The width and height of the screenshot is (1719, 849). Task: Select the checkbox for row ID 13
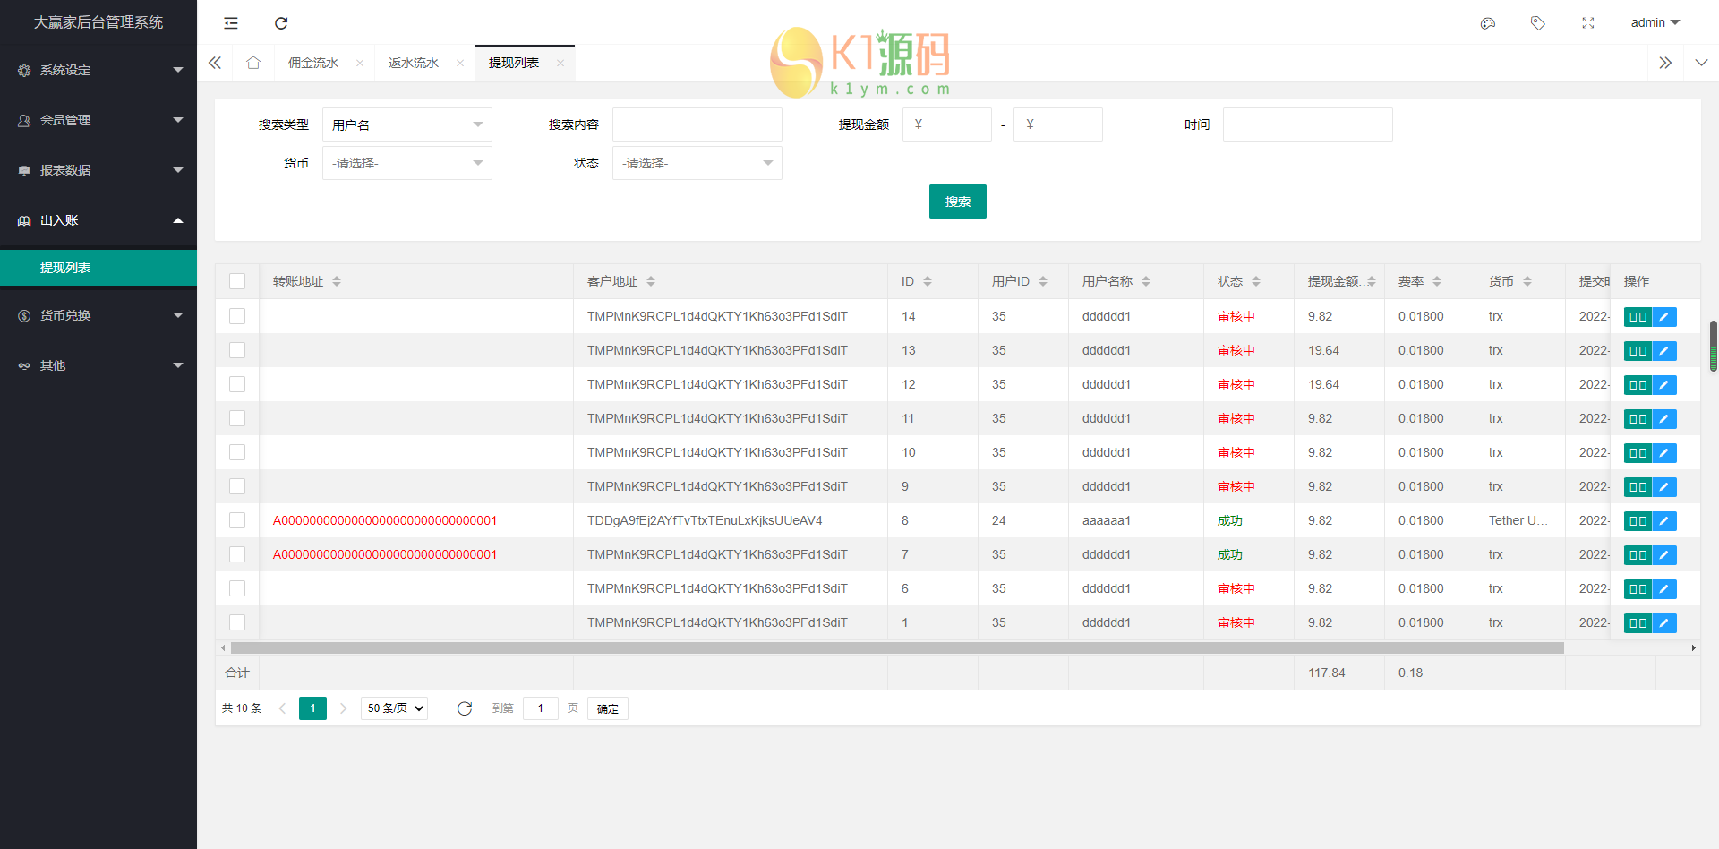pos(237,350)
